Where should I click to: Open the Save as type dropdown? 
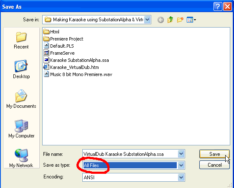click(181, 165)
